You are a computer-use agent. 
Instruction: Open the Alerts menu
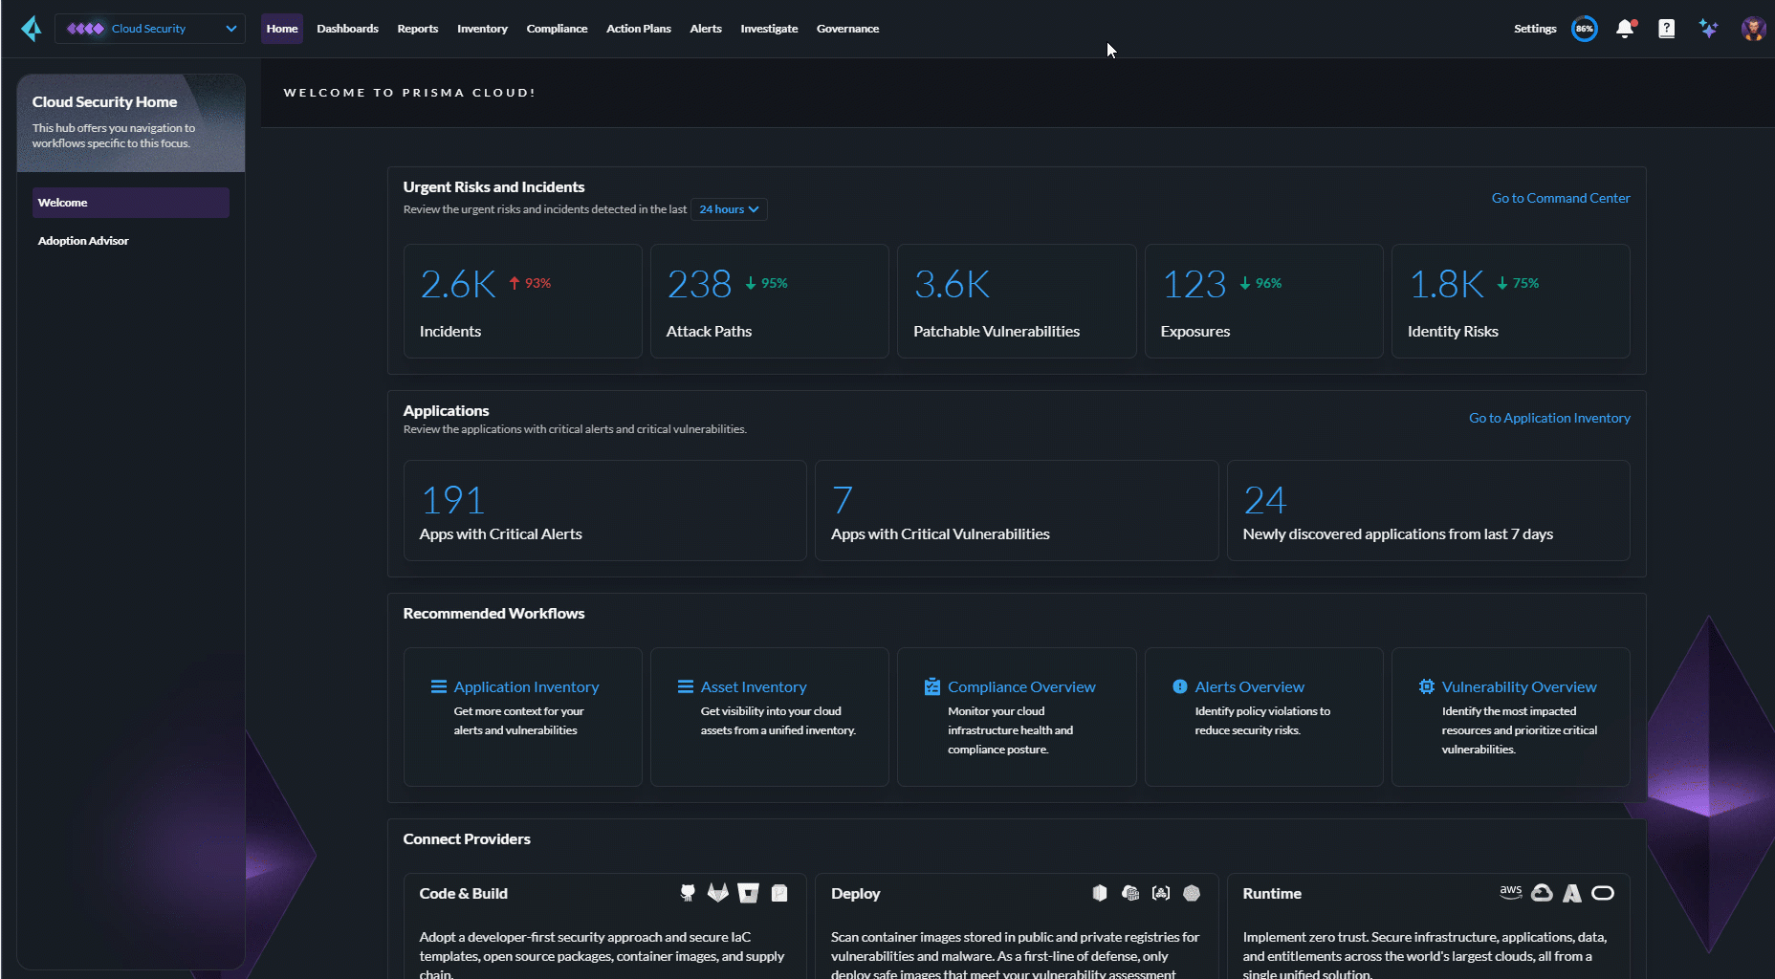tap(706, 29)
